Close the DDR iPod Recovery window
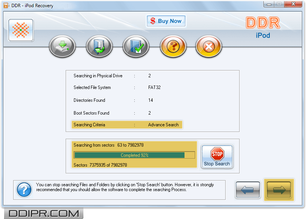The width and height of the screenshot is (306, 219). tap(293, 4)
